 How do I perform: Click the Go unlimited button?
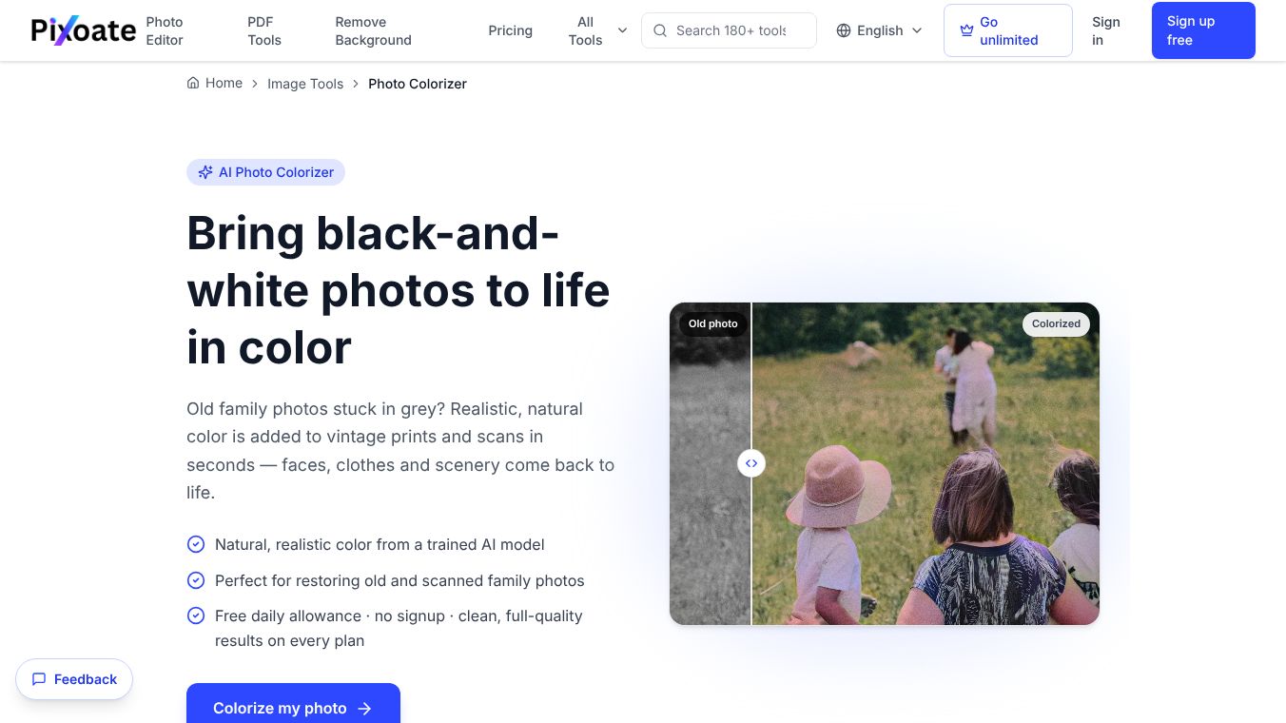(1007, 30)
